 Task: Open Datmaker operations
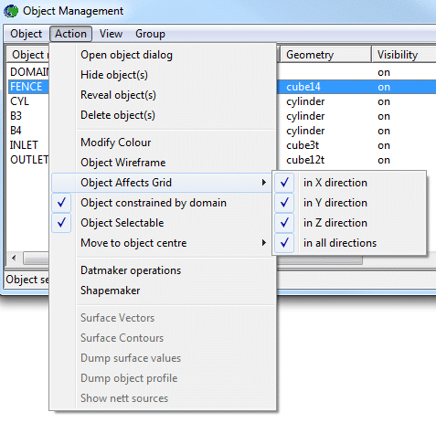(164, 270)
